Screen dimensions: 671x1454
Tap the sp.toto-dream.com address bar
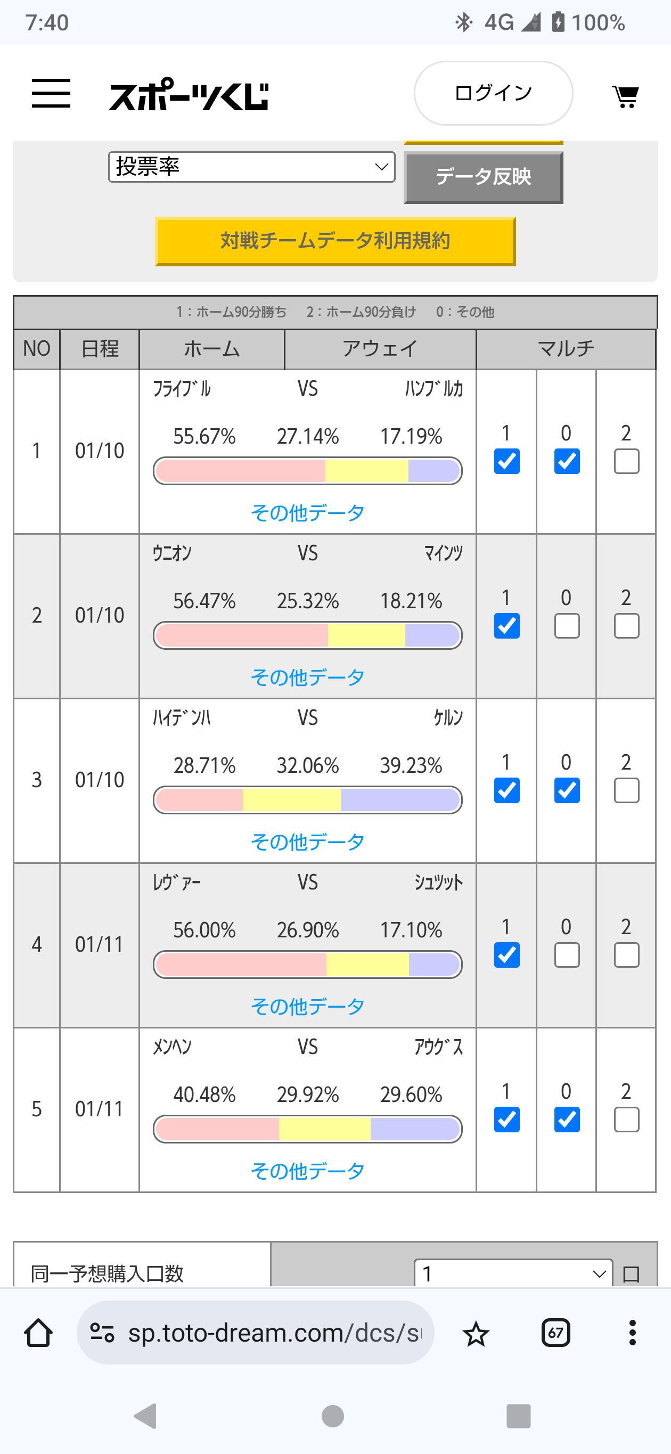pos(265,1333)
